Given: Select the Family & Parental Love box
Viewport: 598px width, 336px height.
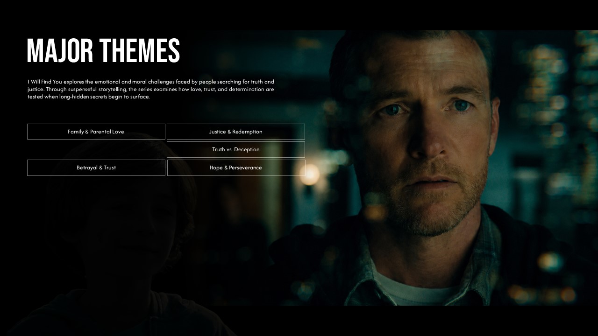Looking at the screenshot, I should (x=96, y=132).
